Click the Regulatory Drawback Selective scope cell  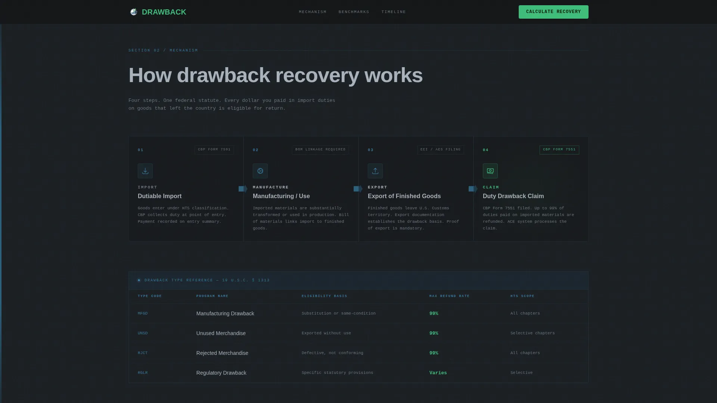click(521, 373)
